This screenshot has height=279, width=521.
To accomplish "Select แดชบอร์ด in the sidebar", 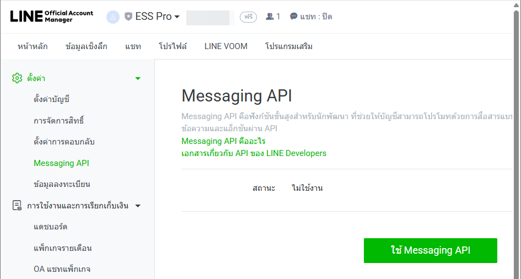I will coord(51,227).
